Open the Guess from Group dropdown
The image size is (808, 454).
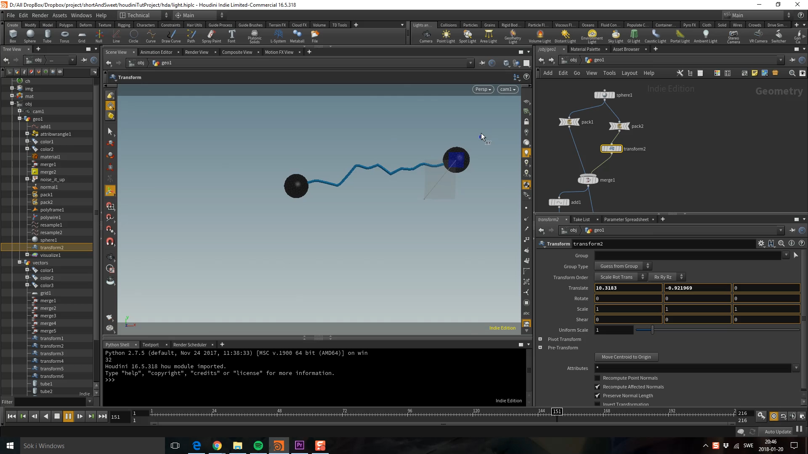pyautogui.click(x=622, y=266)
